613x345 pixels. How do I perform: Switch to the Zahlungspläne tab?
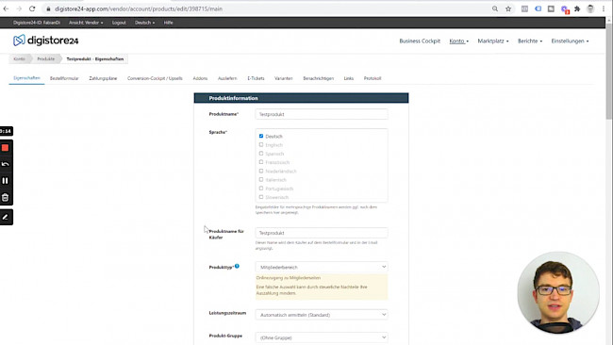coord(103,78)
